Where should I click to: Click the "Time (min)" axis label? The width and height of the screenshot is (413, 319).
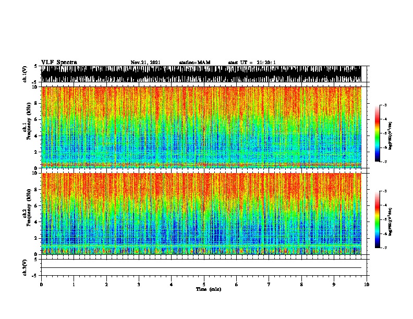coord(209,289)
